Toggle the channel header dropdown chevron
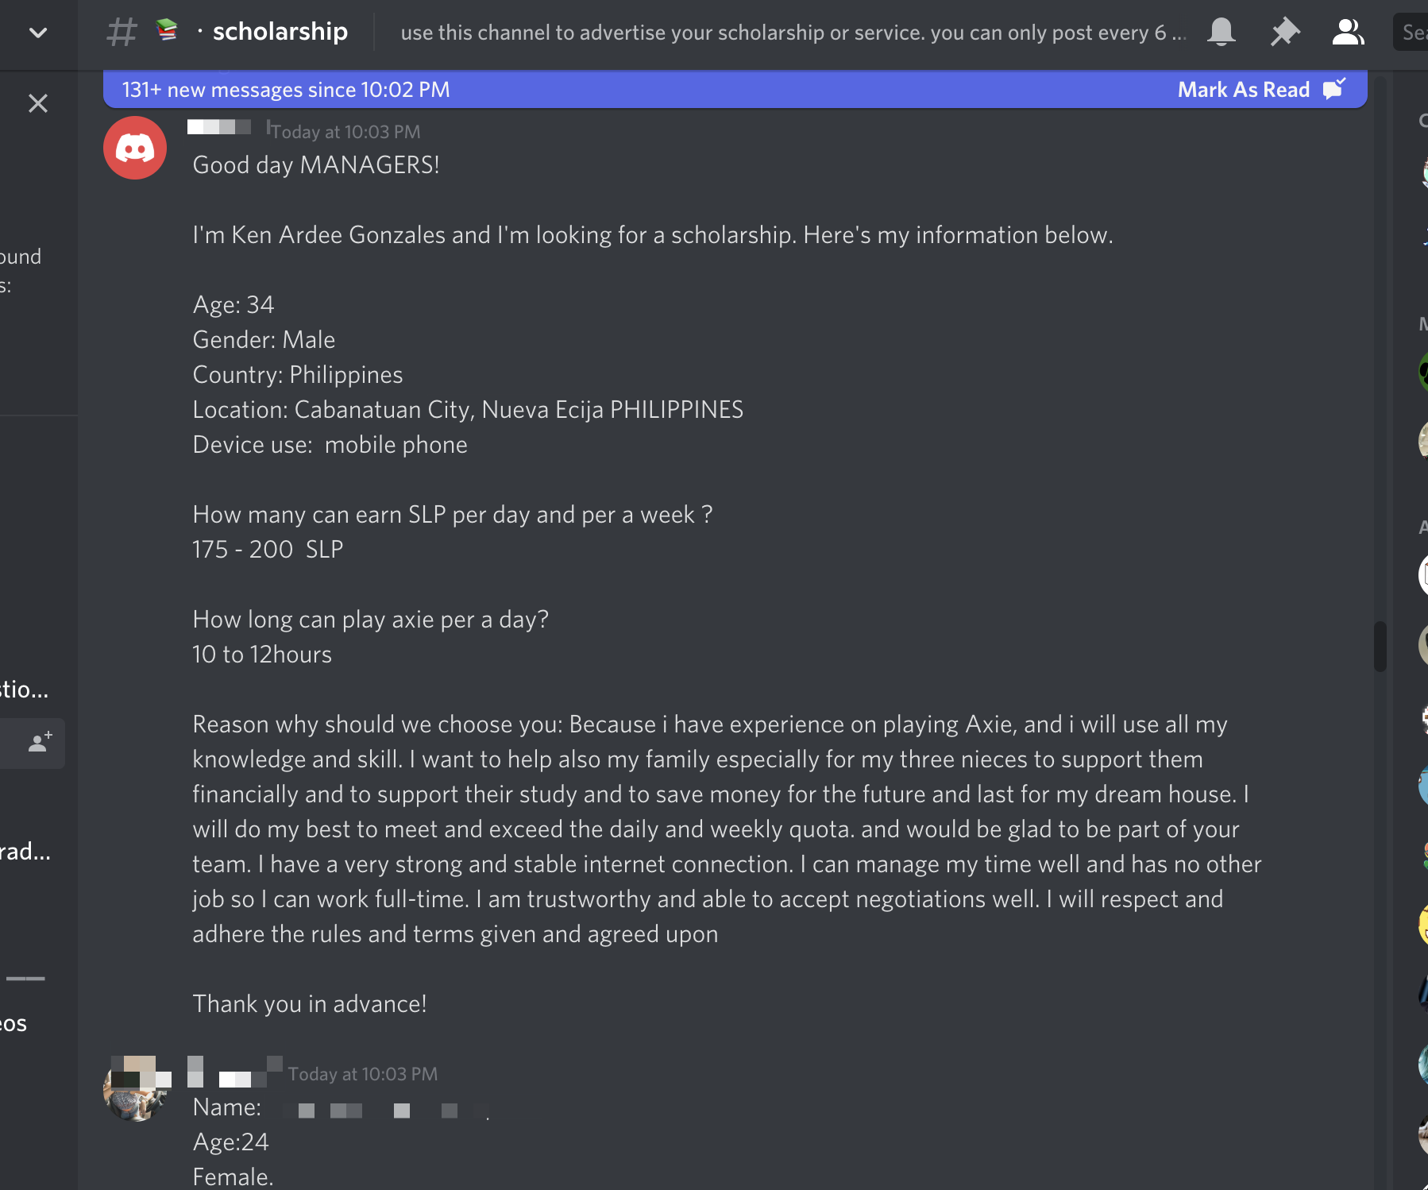This screenshot has height=1190, width=1428. [x=37, y=33]
